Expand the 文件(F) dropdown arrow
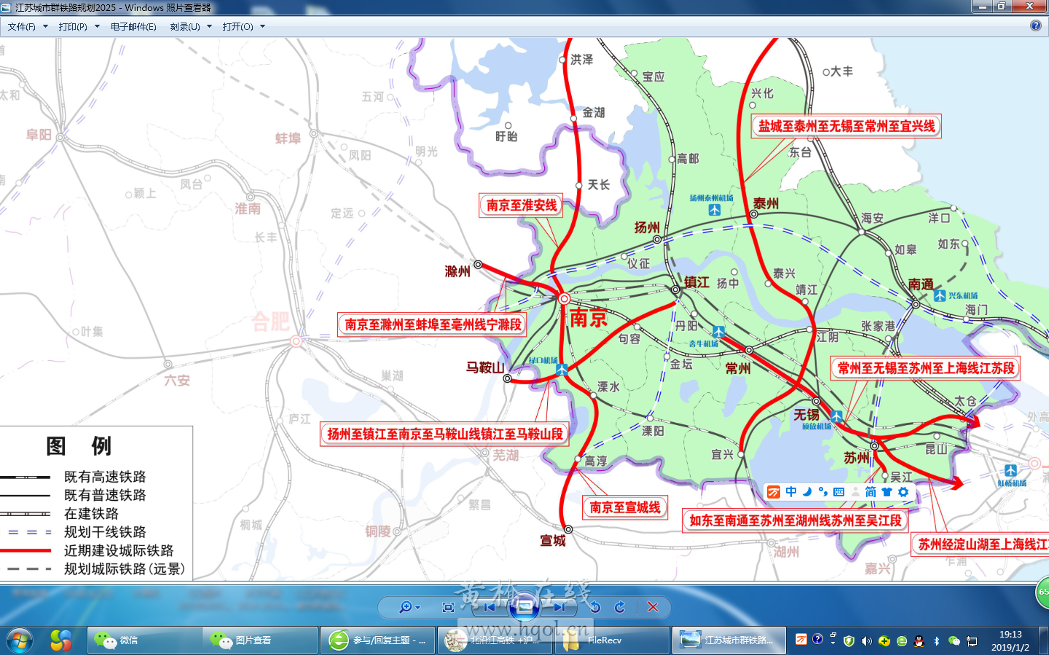1049x655 pixels. pyautogui.click(x=45, y=26)
